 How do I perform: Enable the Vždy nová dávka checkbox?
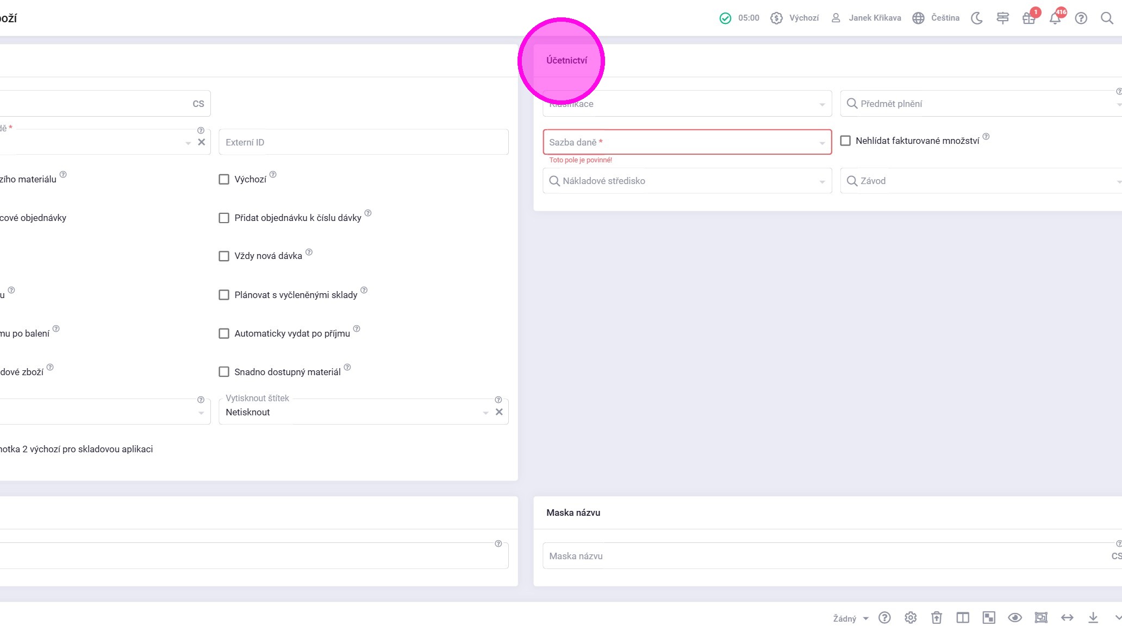tap(224, 256)
